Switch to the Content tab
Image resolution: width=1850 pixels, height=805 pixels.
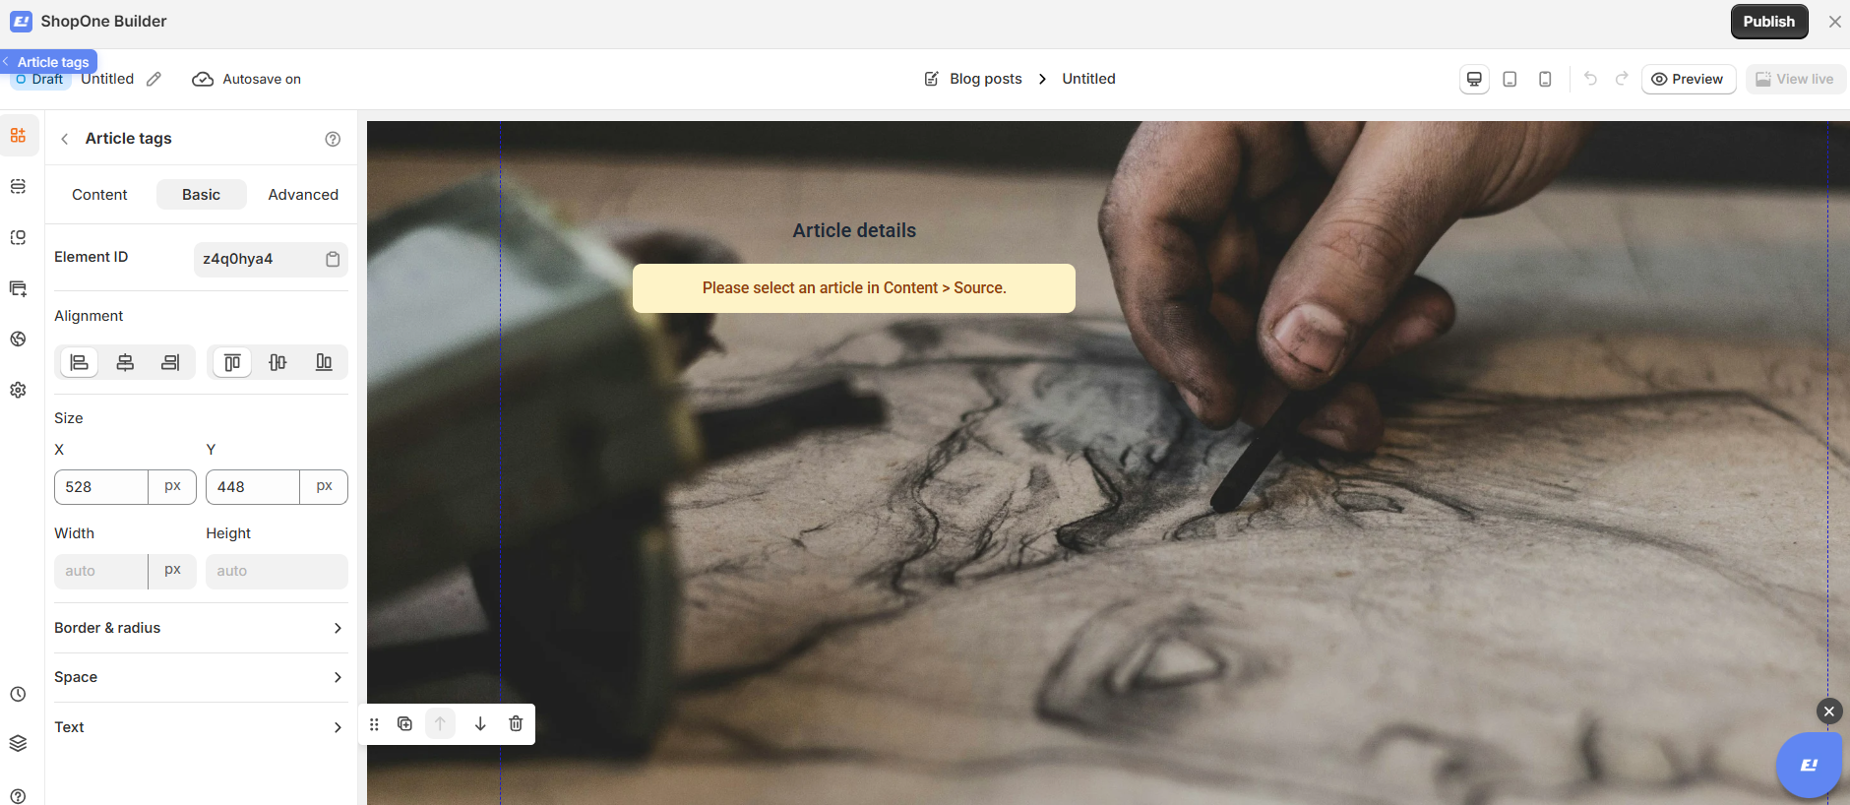pos(99,195)
